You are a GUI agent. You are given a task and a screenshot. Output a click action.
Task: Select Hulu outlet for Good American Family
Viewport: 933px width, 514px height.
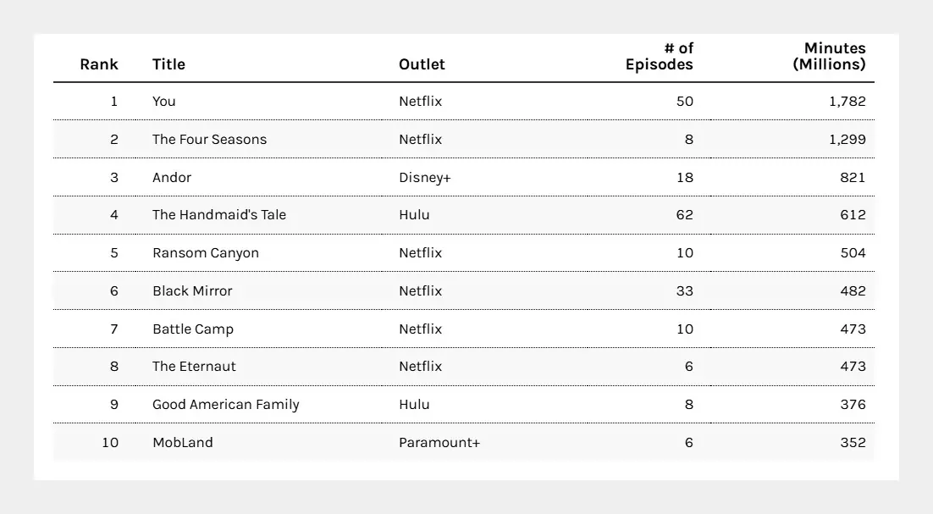pyautogui.click(x=414, y=405)
